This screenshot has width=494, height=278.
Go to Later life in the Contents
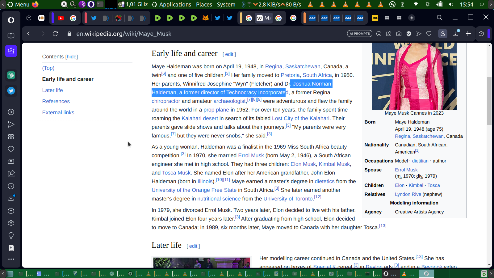(52, 90)
